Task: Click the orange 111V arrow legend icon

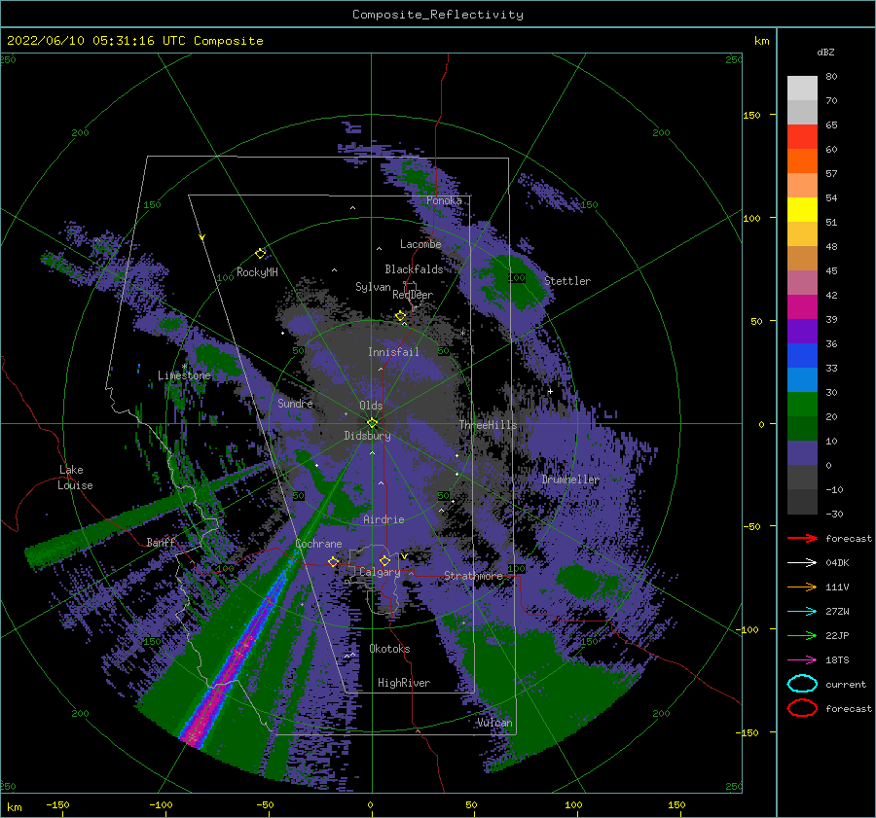Action: [x=802, y=587]
